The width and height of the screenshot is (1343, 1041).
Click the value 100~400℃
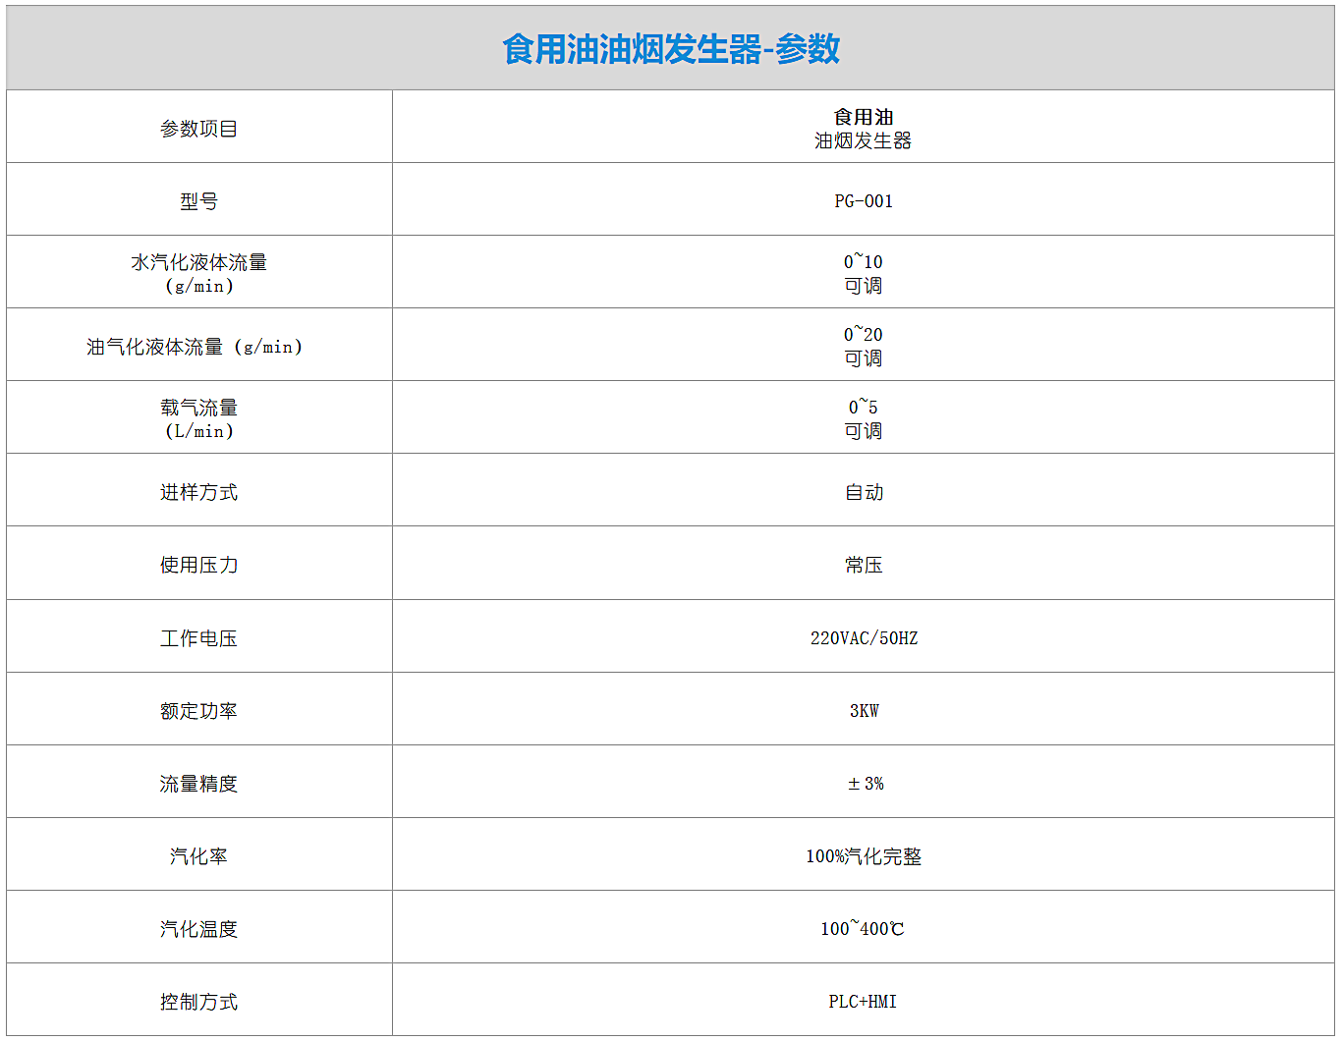click(x=863, y=929)
